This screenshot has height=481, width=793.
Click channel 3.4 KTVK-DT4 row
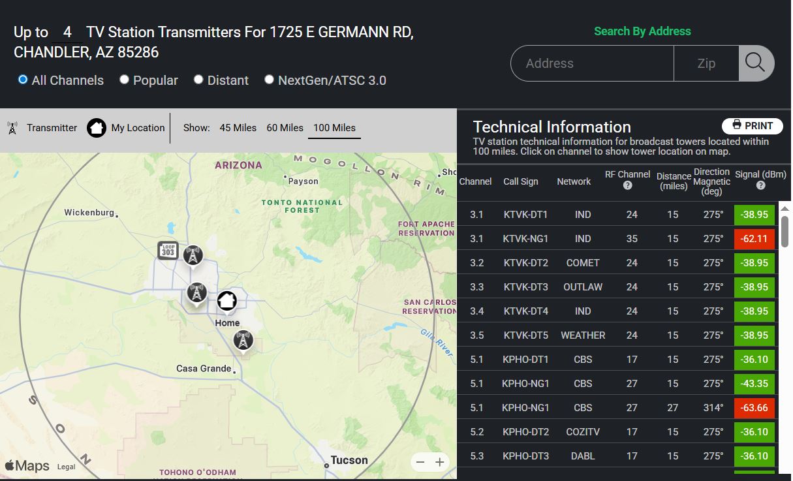tap(618, 311)
